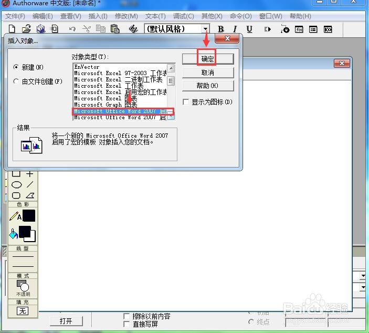Click the black pen color swatch
The height and width of the screenshot is (333, 369).
tap(29, 215)
